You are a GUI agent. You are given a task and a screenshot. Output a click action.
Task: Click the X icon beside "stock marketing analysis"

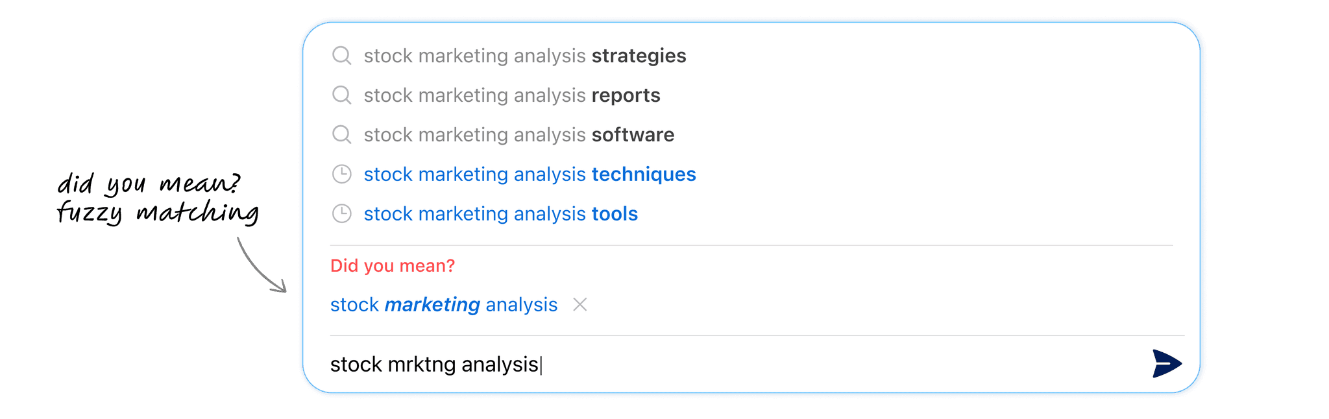coord(581,304)
